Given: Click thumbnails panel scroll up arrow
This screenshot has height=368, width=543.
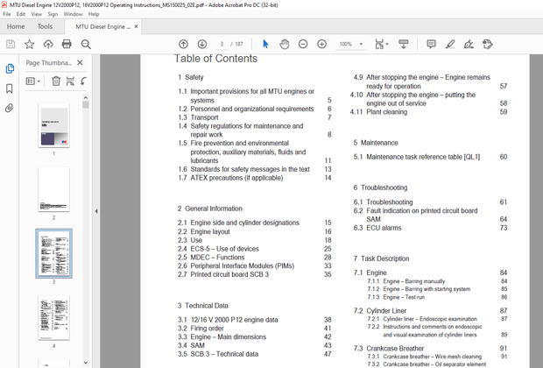Looking at the screenshot, I should pos(86,97).
